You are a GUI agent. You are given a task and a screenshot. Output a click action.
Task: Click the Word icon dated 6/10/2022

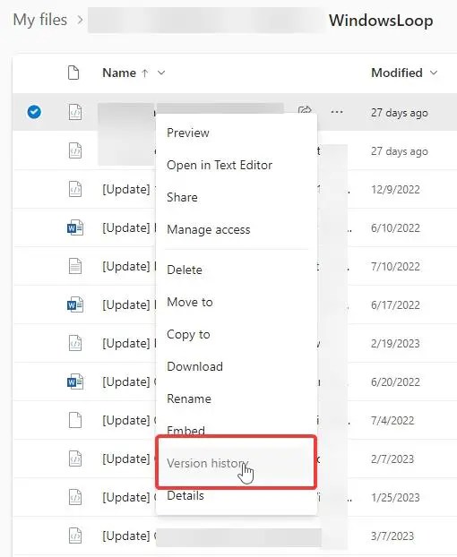pyautogui.click(x=75, y=227)
